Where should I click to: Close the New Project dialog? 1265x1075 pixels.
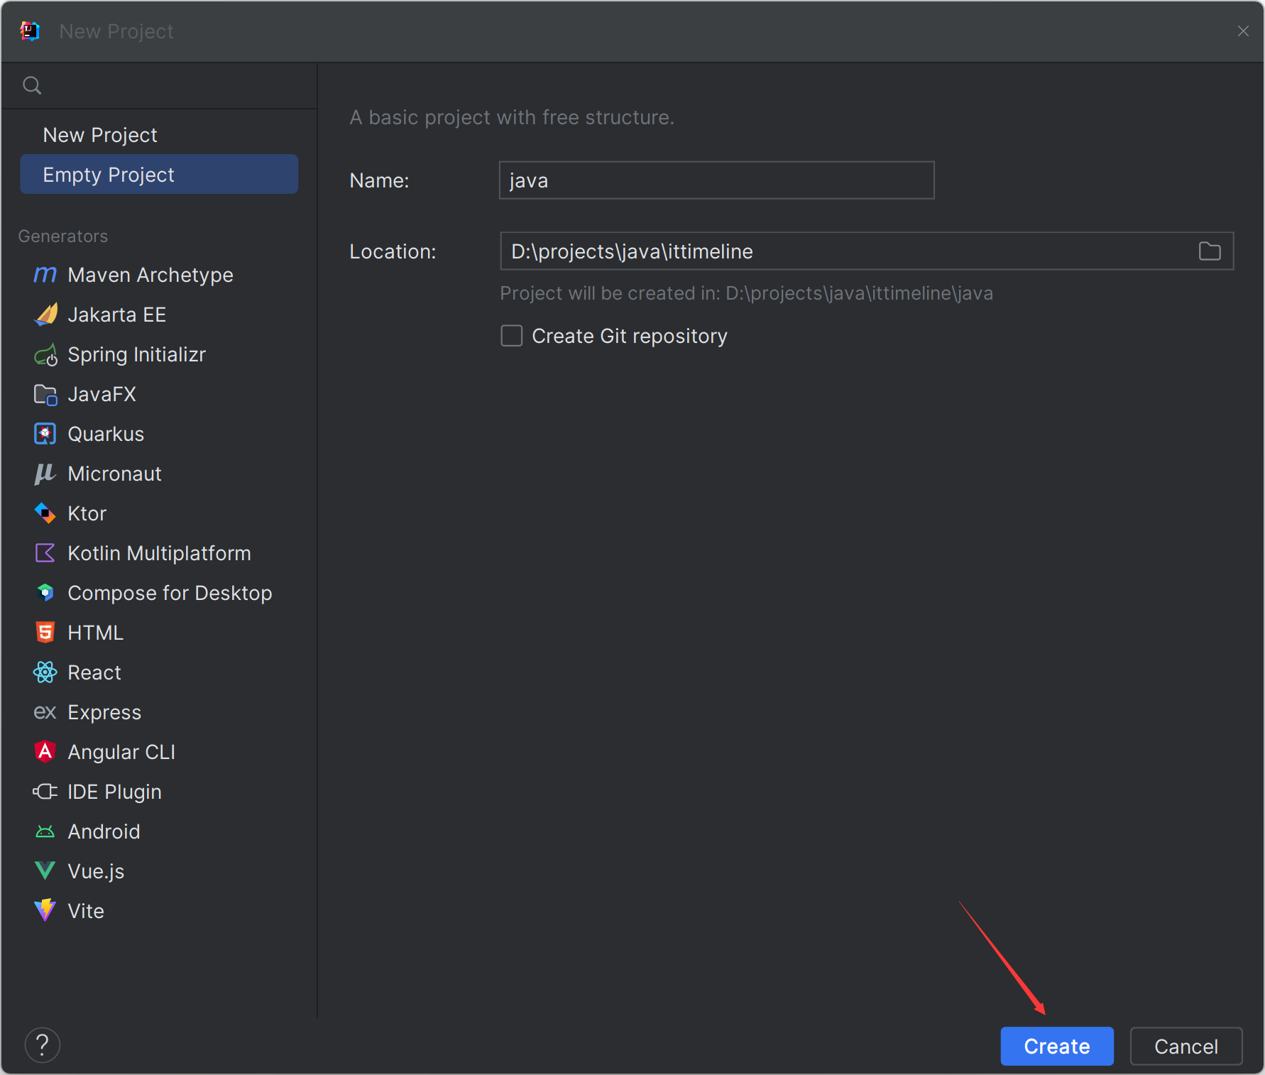tap(1243, 31)
